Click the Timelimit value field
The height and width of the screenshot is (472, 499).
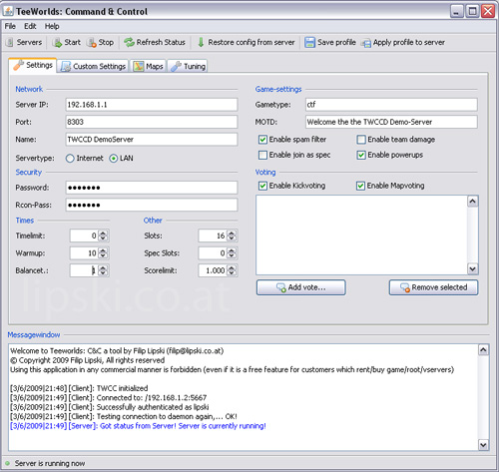[84, 236]
